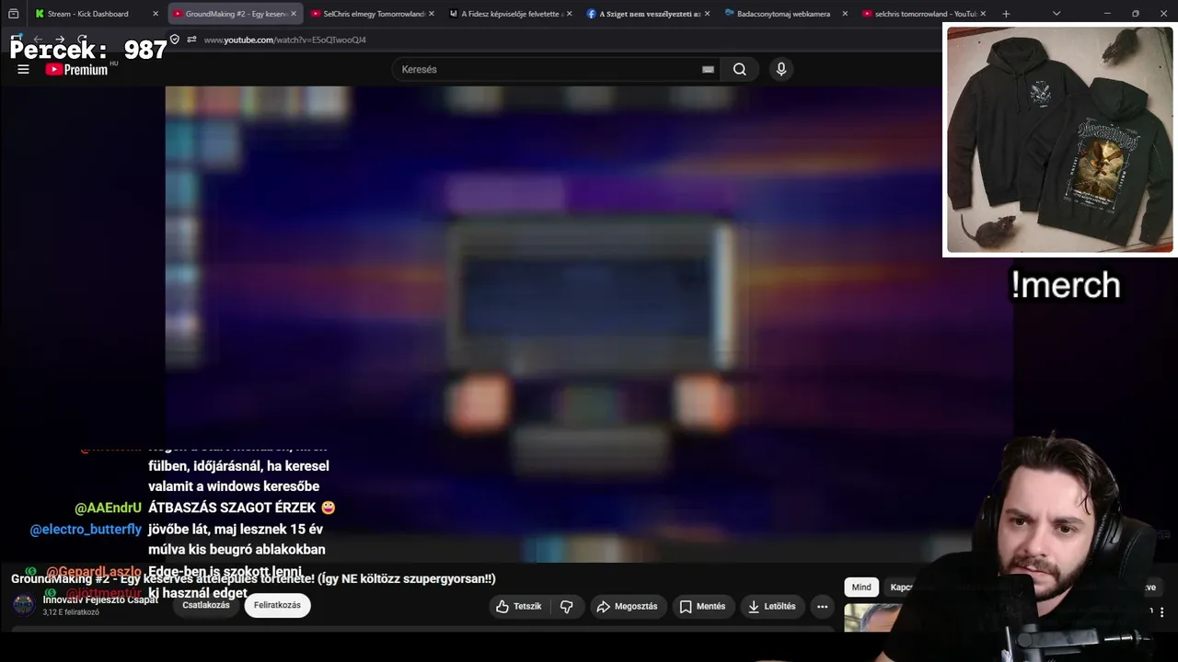
Task: Open the on-screen keyboard in the search box
Action: pyautogui.click(x=708, y=69)
